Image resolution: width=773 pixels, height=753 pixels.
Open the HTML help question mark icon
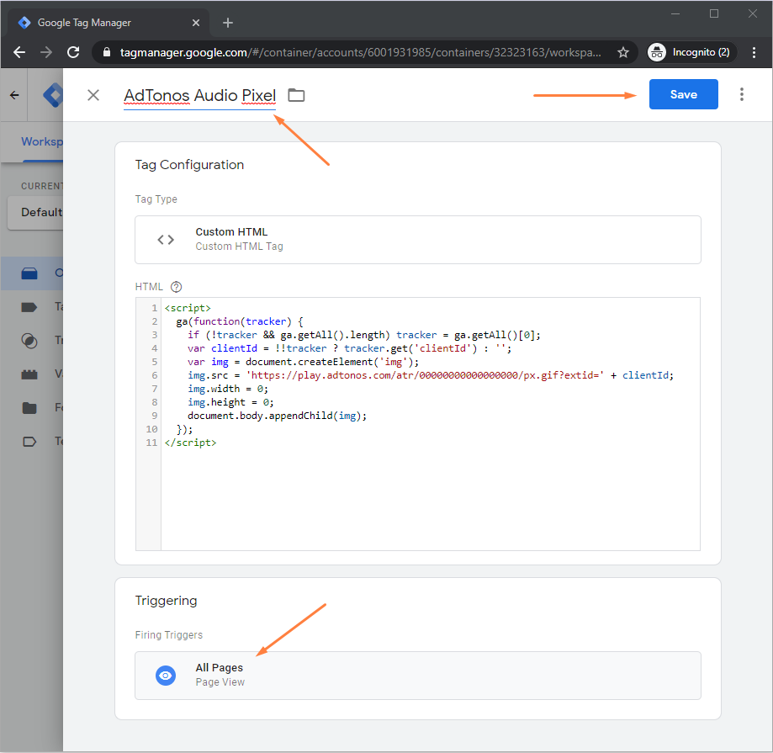point(176,287)
